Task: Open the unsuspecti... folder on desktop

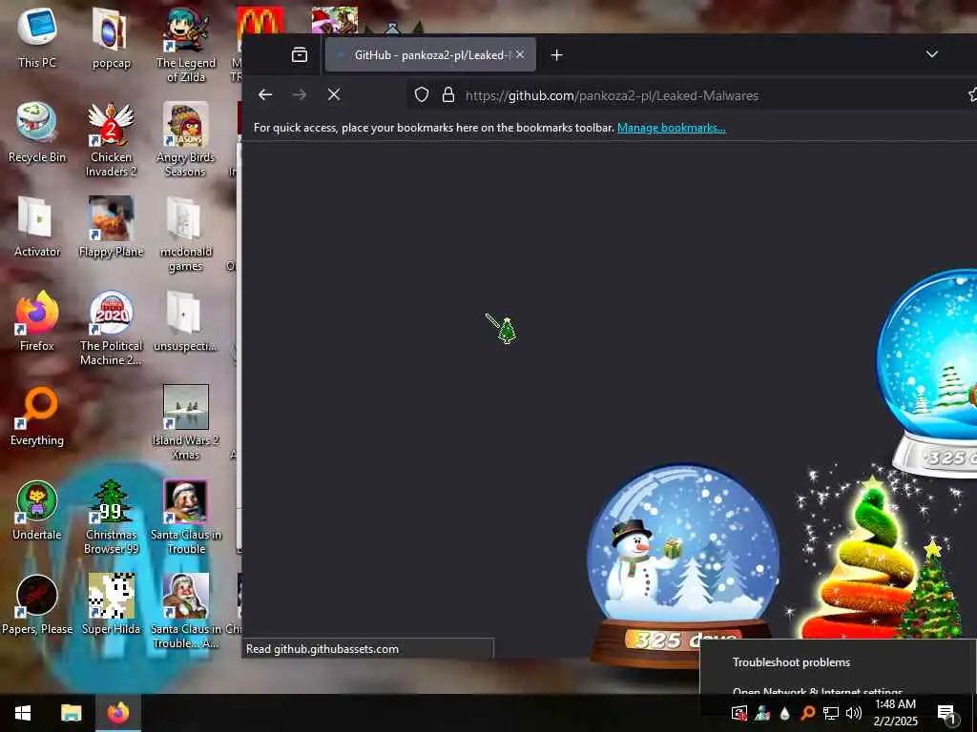Action: [186, 321]
